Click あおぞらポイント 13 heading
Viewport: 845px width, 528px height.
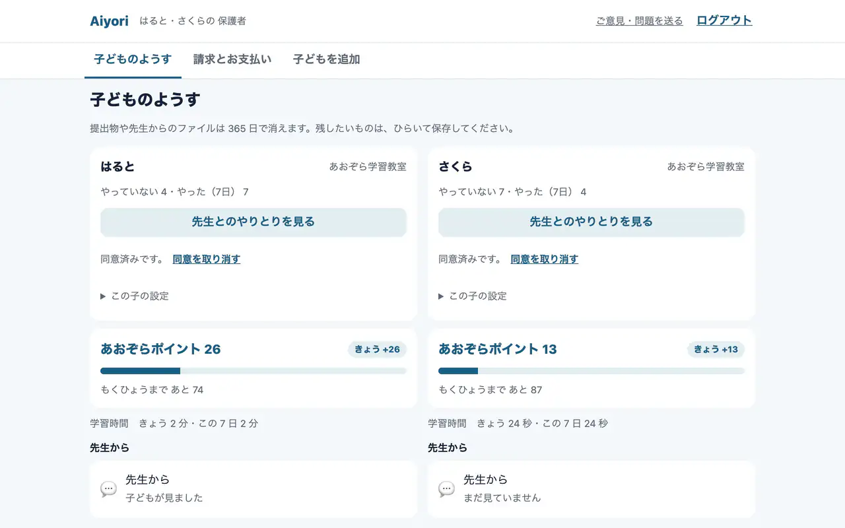coord(498,349)
